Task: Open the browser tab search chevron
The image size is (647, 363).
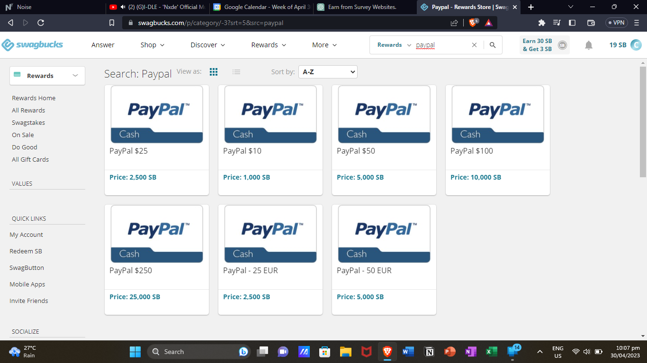Action: coord(570,7)
